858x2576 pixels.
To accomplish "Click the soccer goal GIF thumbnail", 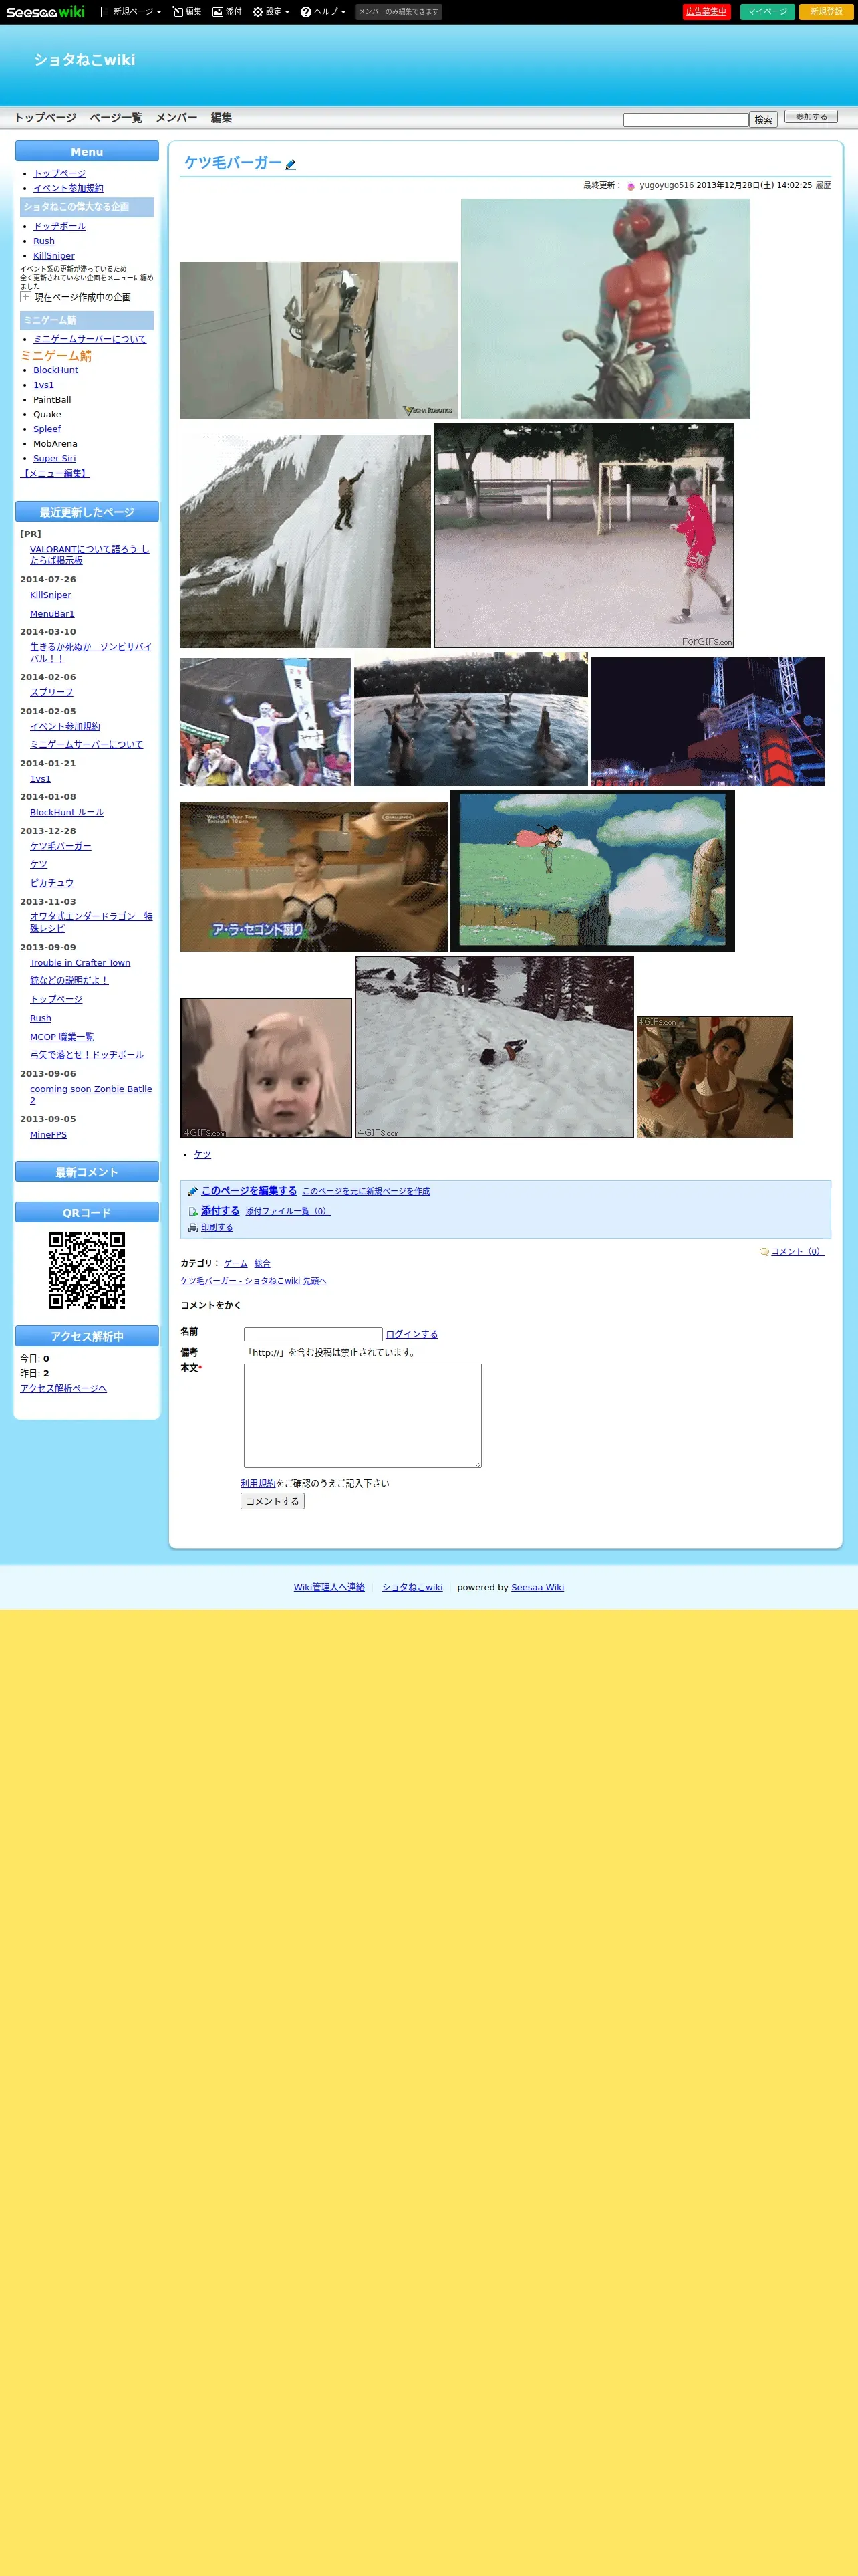I will [584, 535].
